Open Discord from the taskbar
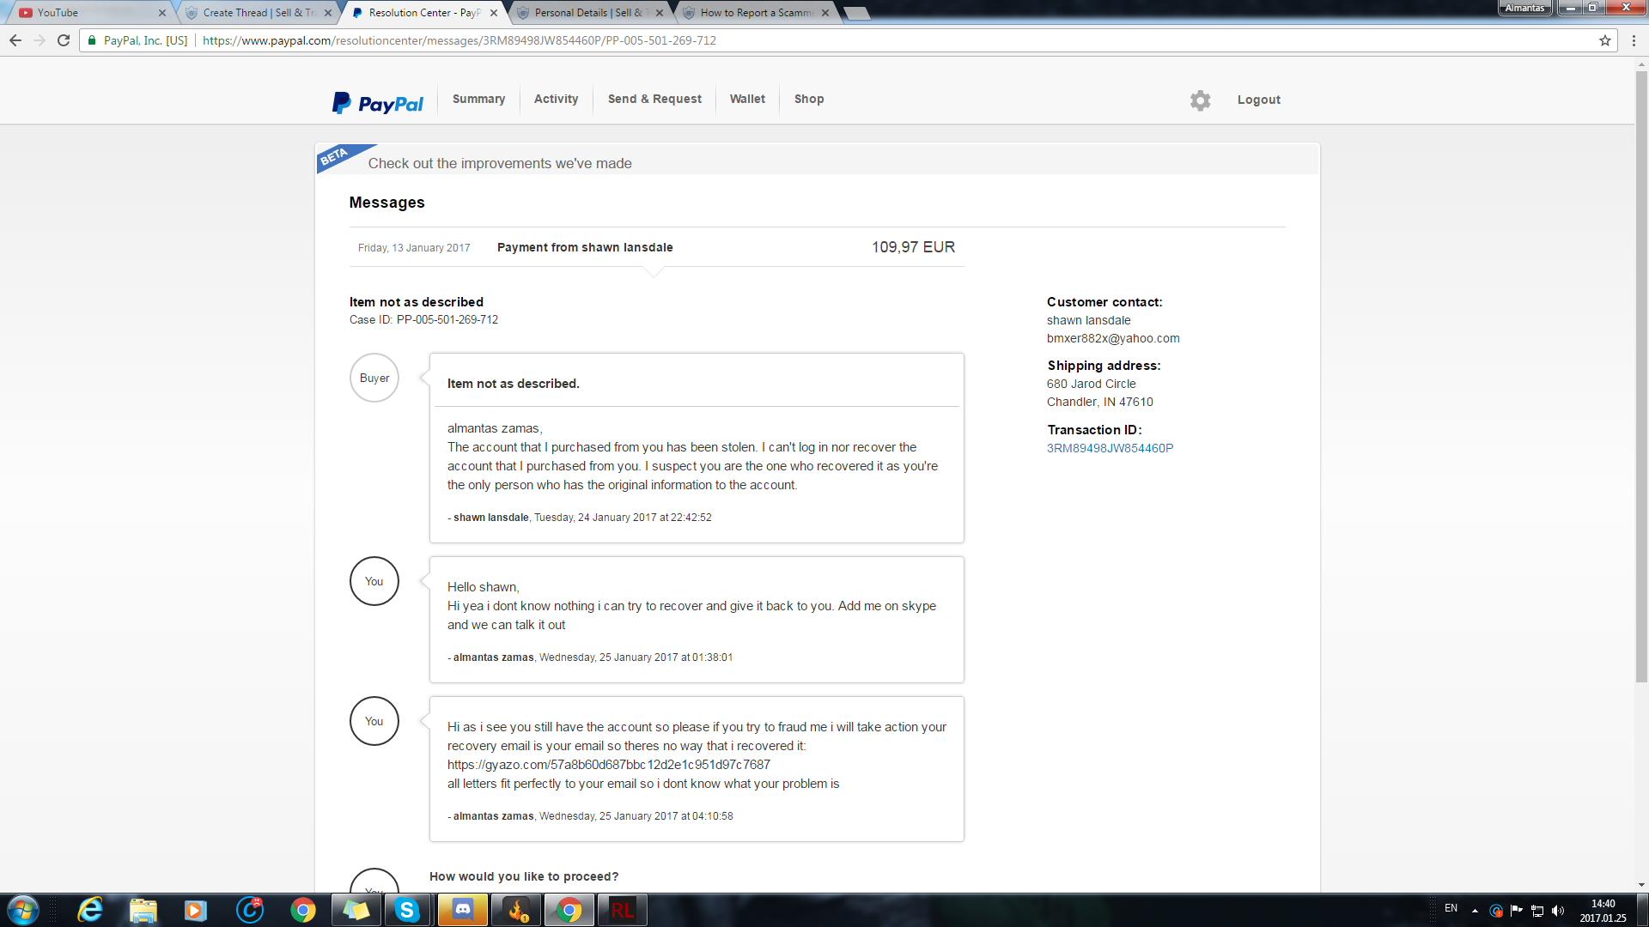 [x=463, y=910]
